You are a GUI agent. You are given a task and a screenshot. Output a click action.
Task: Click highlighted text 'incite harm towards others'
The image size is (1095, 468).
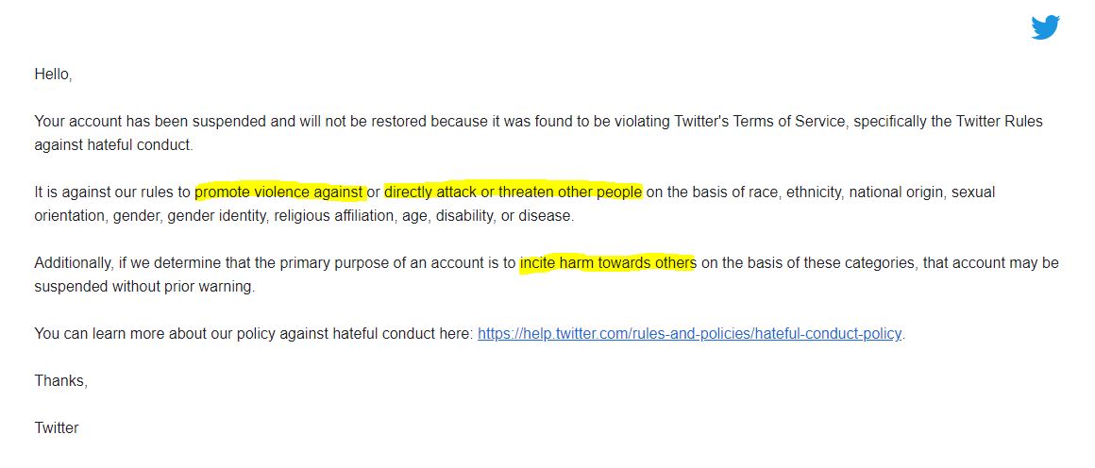pos(608,263)
